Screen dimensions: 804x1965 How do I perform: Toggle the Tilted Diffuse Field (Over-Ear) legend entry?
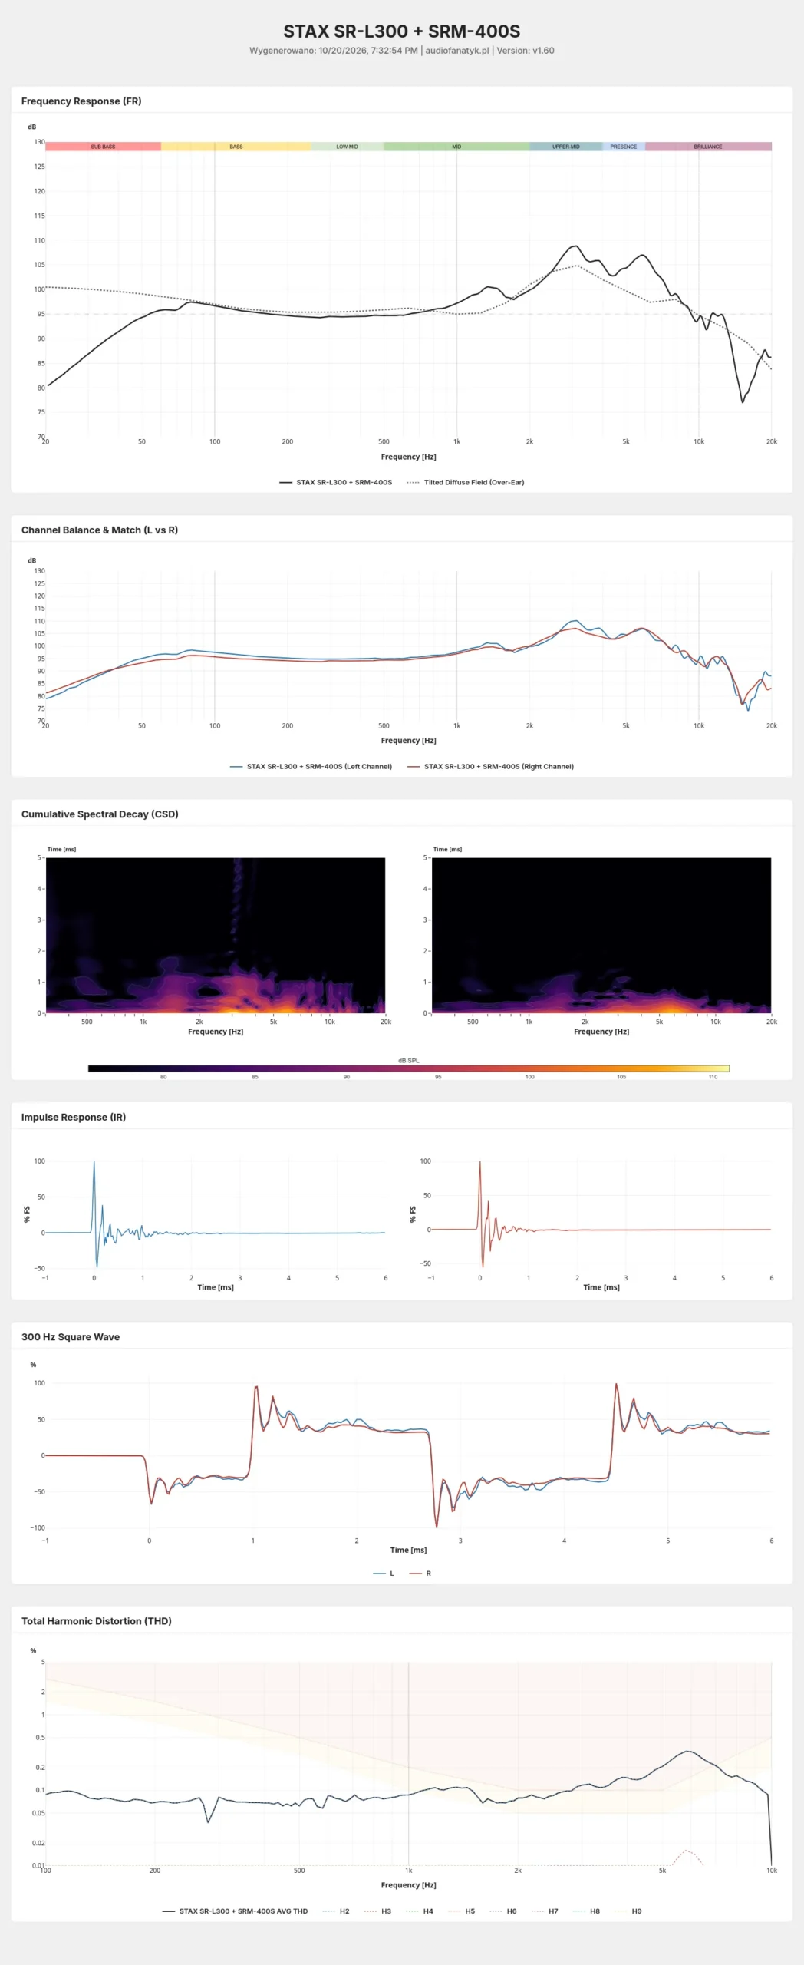point(466,482)
